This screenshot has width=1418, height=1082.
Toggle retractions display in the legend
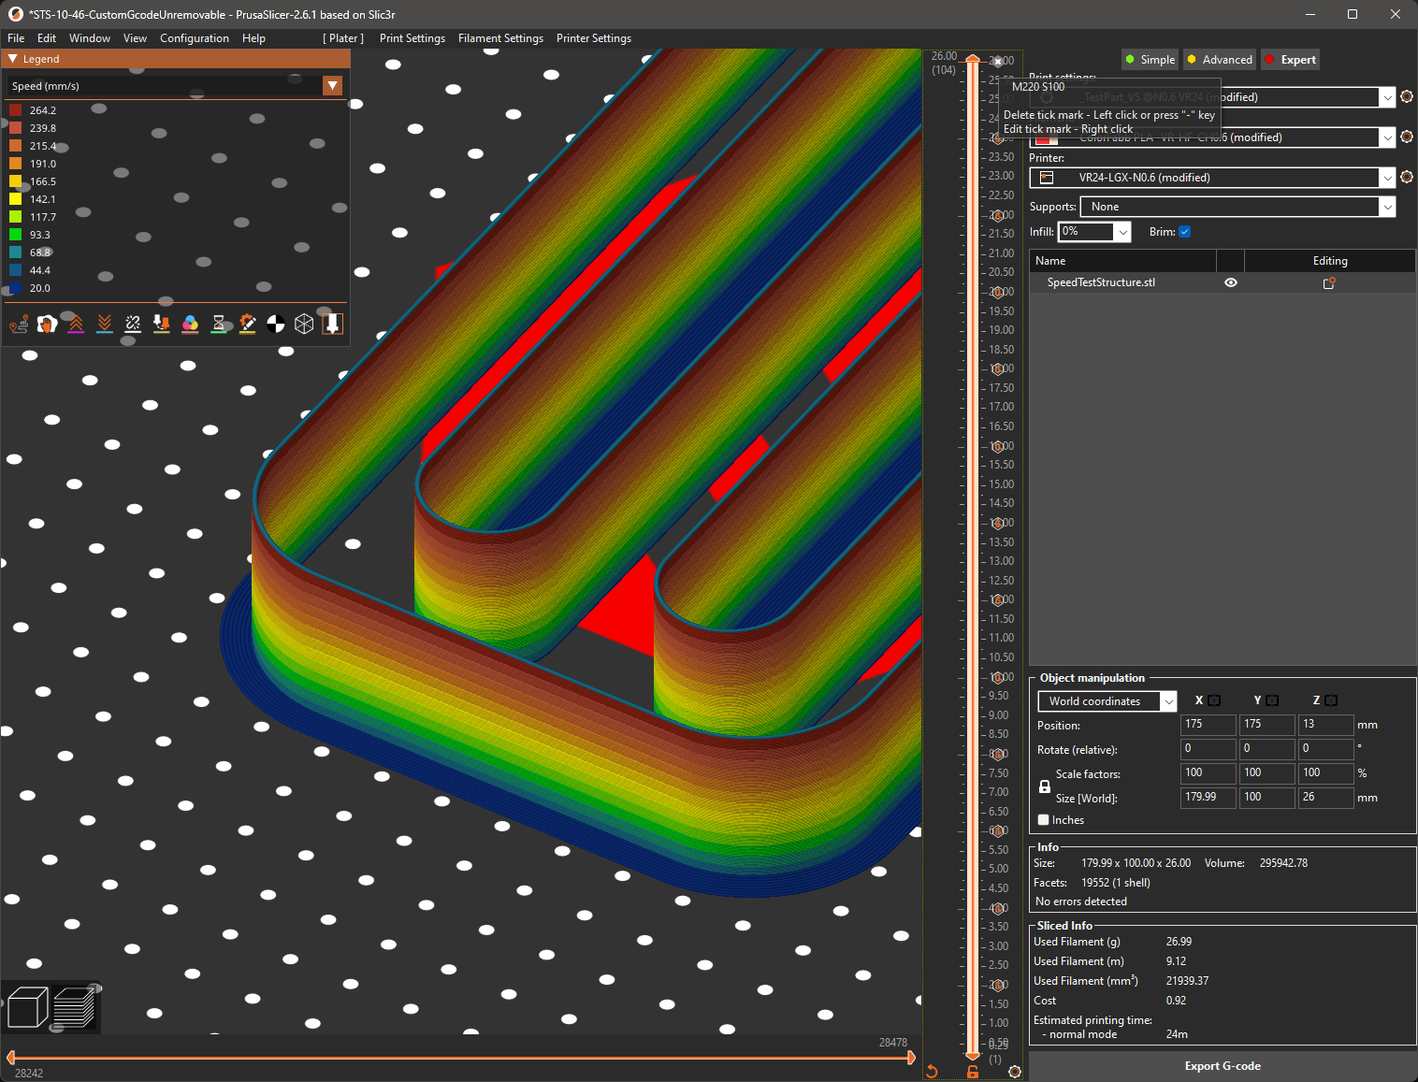tap(76, 324)
